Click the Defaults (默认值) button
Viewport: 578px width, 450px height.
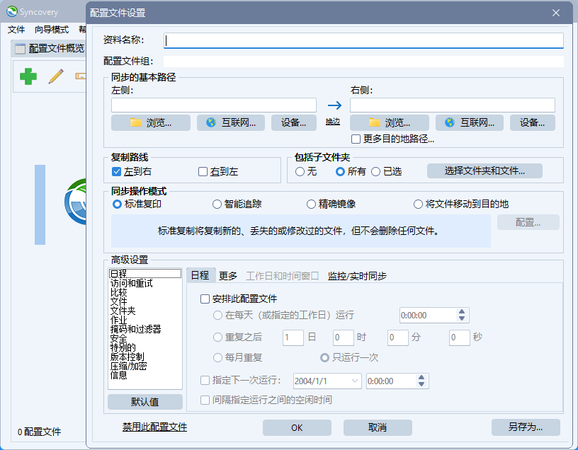pyautogui.click(x=145, y=402)
